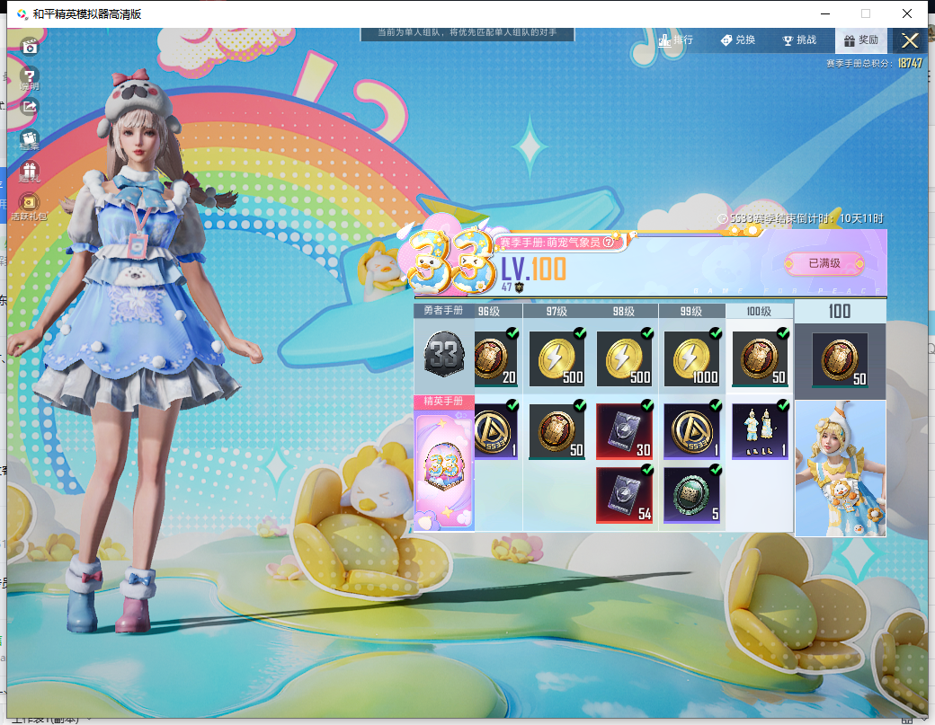Switch to the 兑换 exchange tab
Screen dimensions: 935x725
(x=738, y=40)
